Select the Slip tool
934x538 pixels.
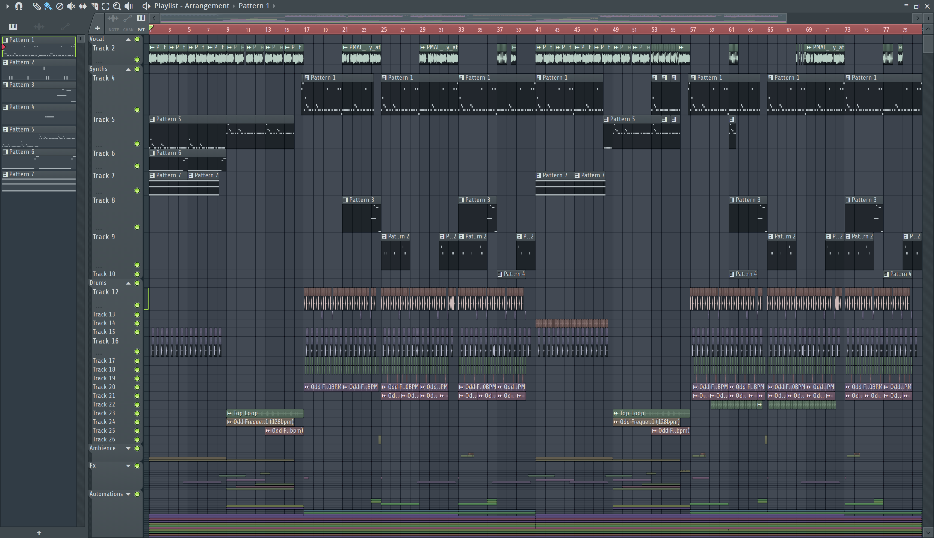pos(83,6)
